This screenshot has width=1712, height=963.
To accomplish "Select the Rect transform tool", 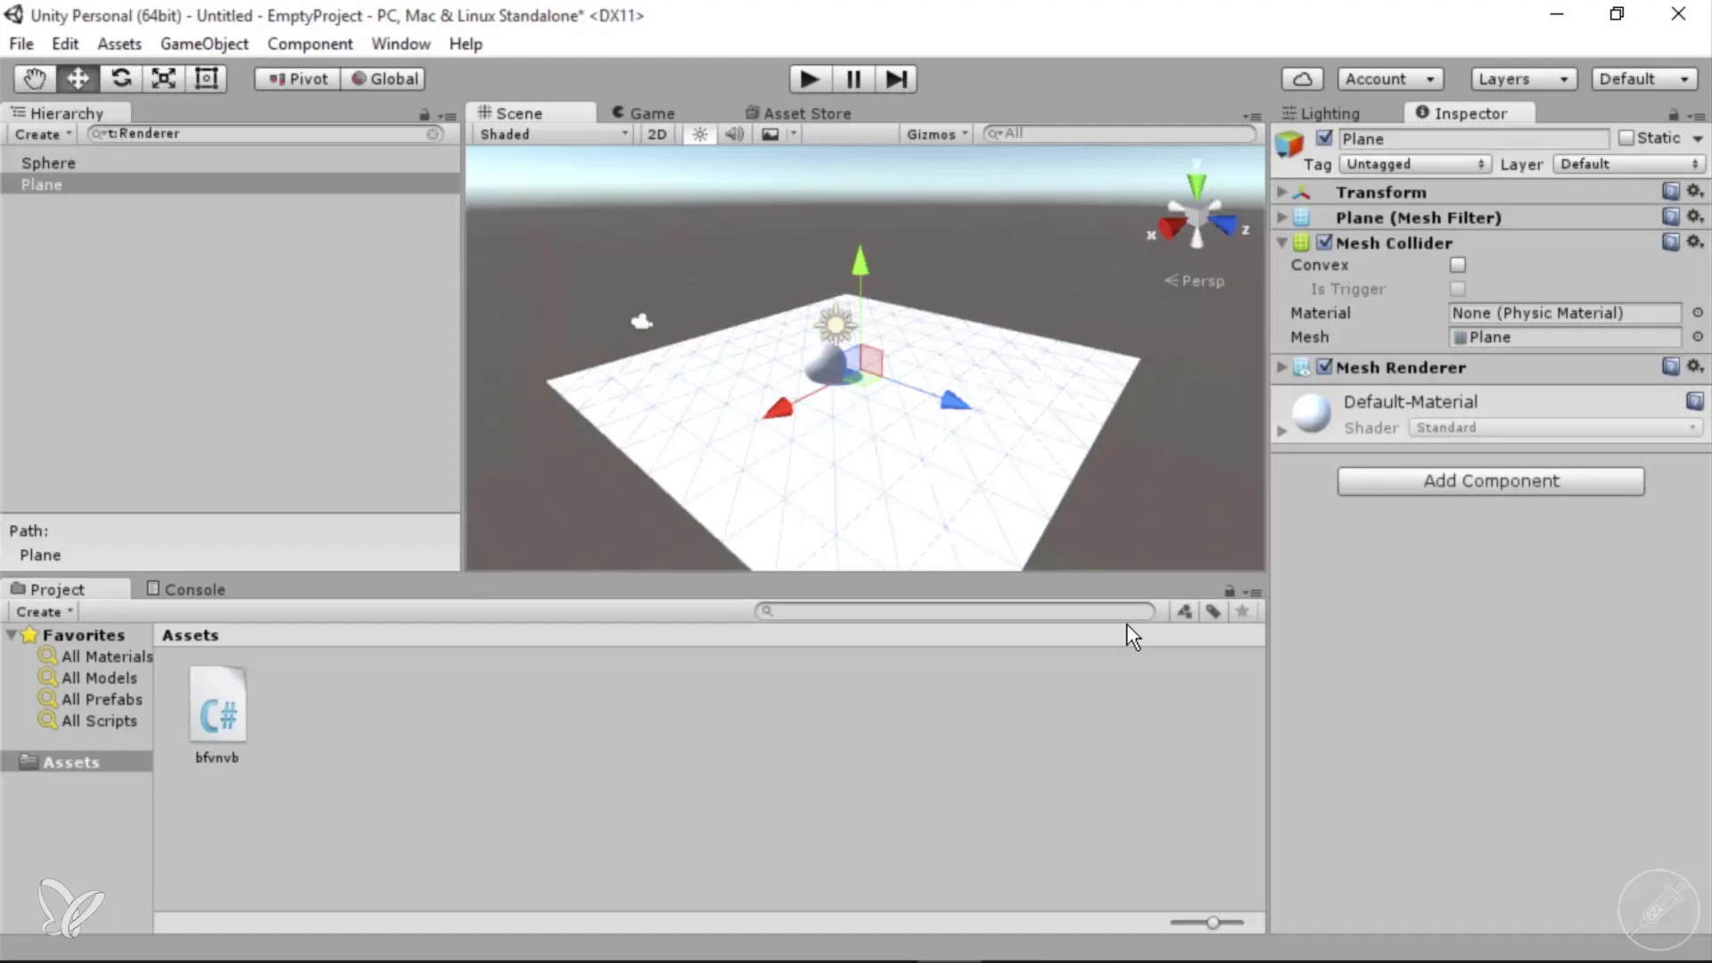I will (x=206, y=78).
